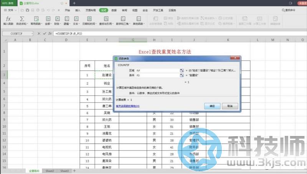
Task: Select cell F3 with name 赵建设
Action: click(107, 75)
